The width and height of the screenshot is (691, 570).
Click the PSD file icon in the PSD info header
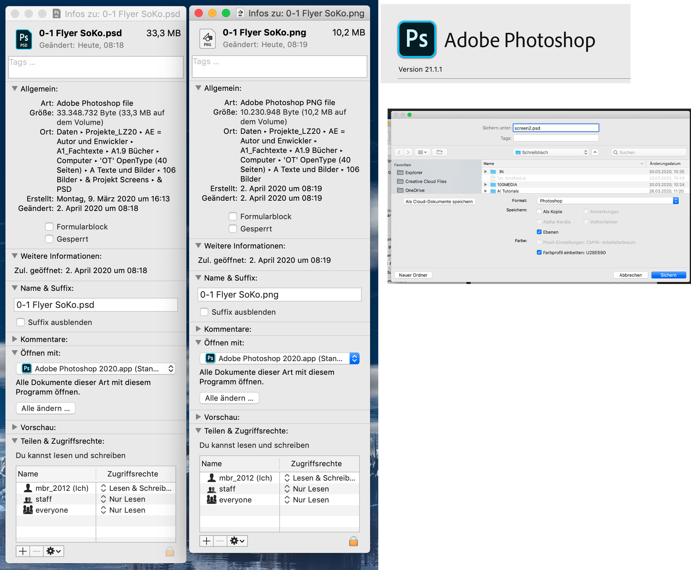[x=24, y=39]
